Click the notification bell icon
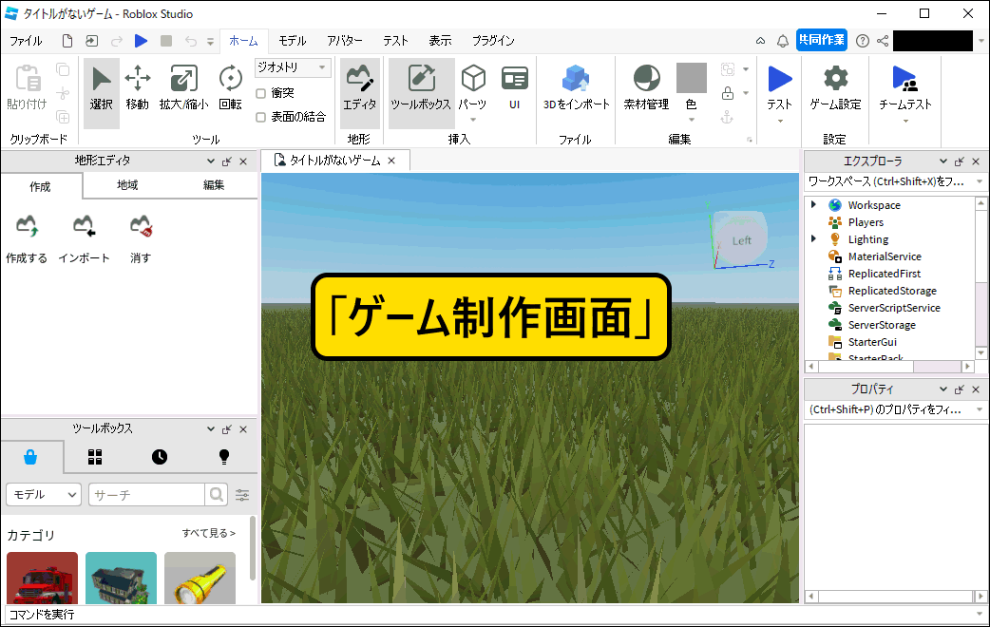This screenshot has width=990, height=627. click(782, 41)
